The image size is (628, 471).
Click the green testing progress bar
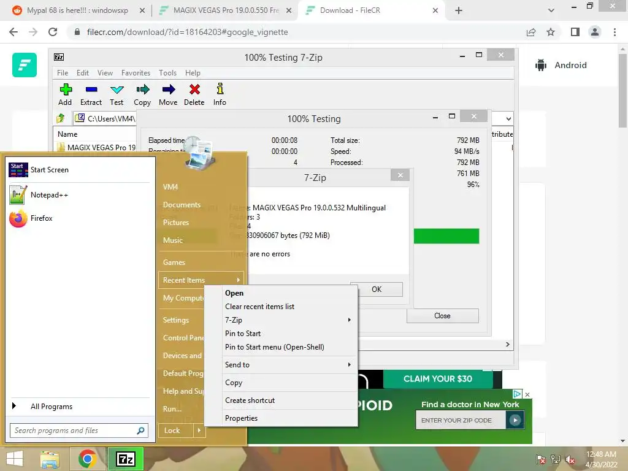tap(446, 236)
